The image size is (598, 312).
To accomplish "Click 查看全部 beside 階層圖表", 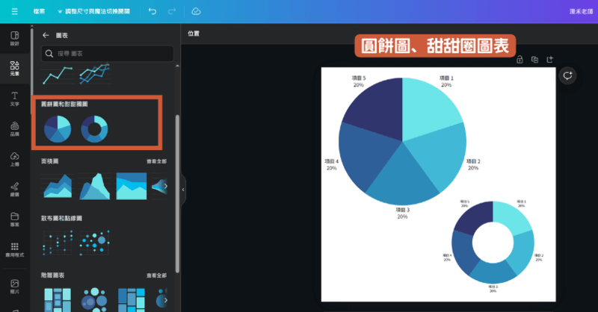I will point(156,275).
